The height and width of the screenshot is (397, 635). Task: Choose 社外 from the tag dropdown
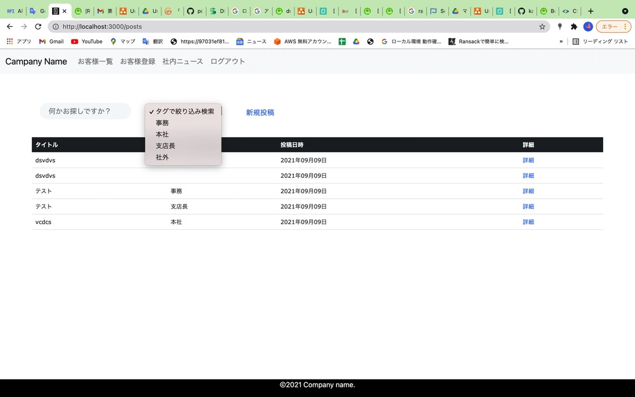(183, 157)
